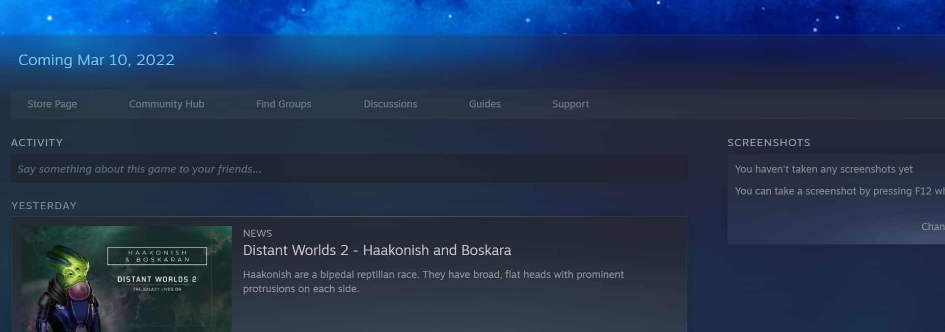This screenshot has height=332, width=945.
Task: Click the activity status input field
Action: [x=349, y=169]
